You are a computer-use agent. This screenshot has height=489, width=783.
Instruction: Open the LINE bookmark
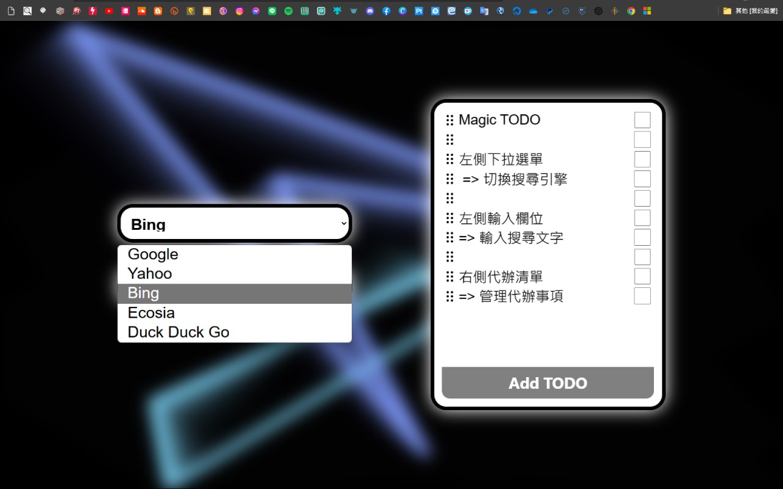[x=272, y=11]
